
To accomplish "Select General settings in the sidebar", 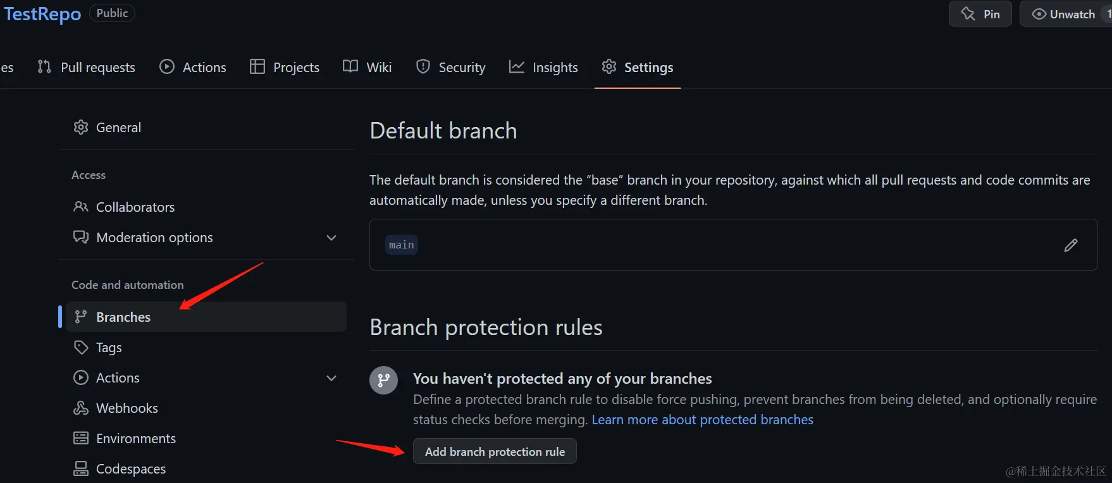I will click(118, 128).
